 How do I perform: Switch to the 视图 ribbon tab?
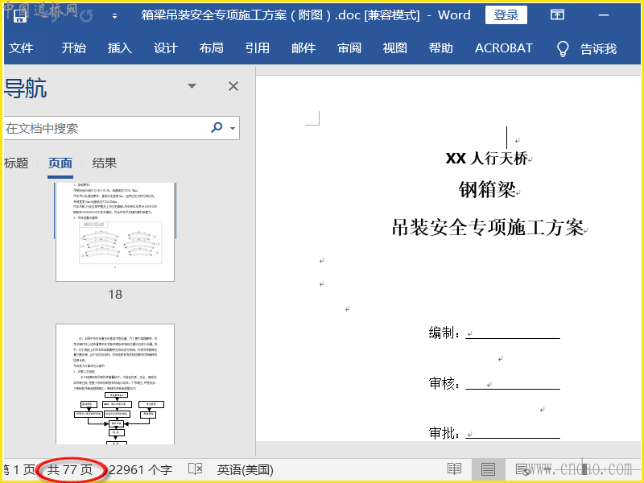(395, 48)
